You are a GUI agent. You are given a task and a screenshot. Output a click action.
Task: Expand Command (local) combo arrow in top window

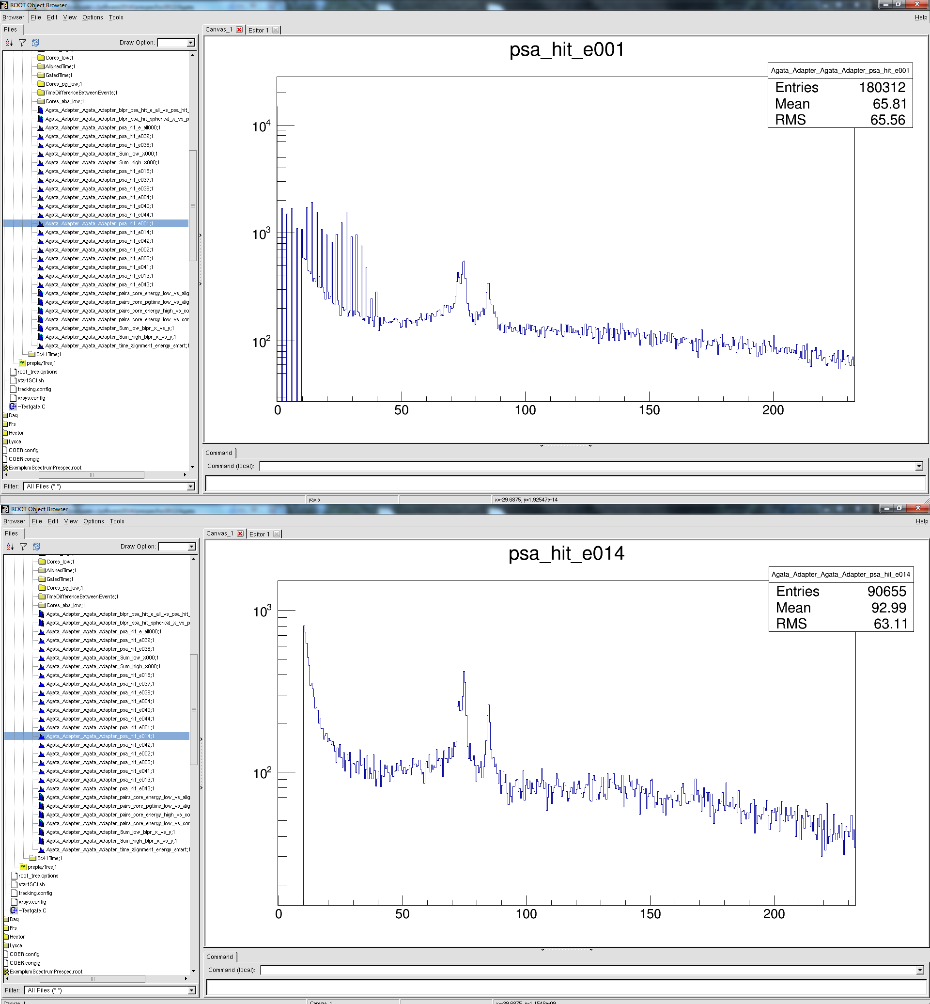coord(918,466)
